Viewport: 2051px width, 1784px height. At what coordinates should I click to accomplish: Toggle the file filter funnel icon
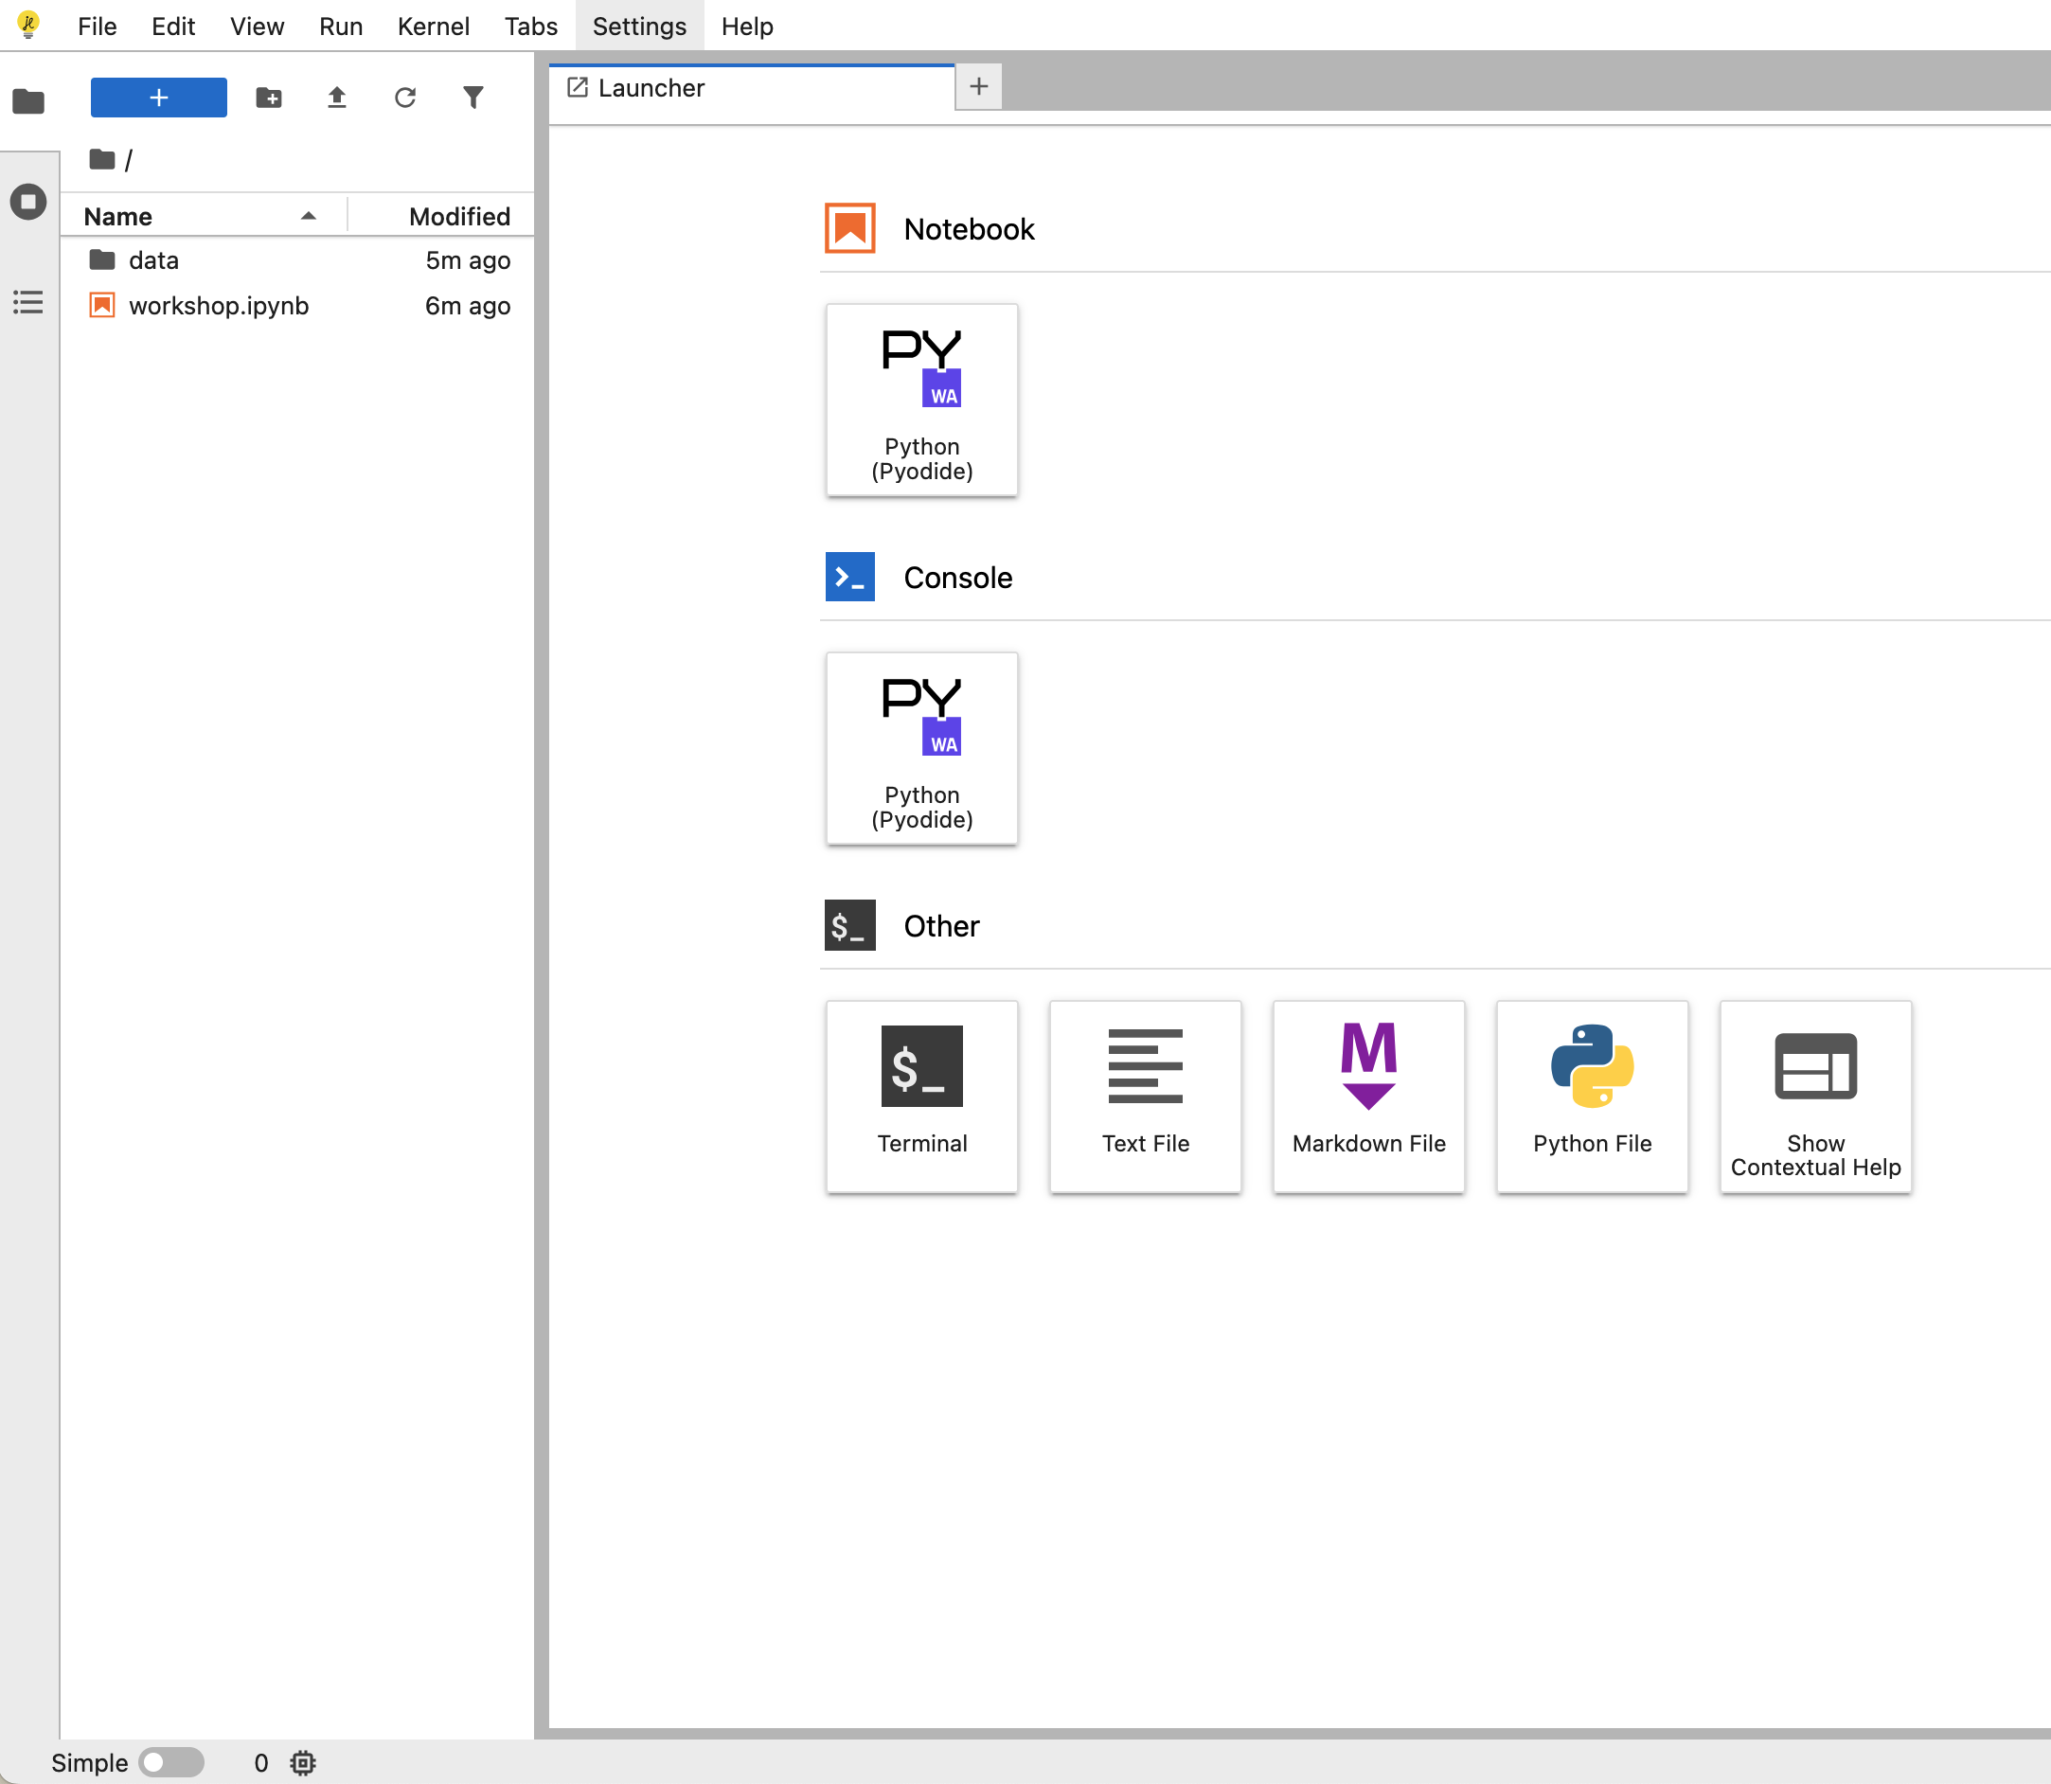coord(473,98)
